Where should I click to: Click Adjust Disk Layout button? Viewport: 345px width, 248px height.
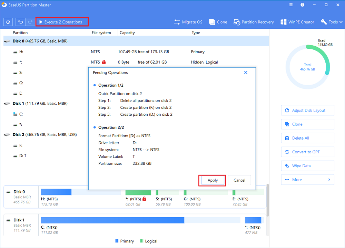point(308,110)
